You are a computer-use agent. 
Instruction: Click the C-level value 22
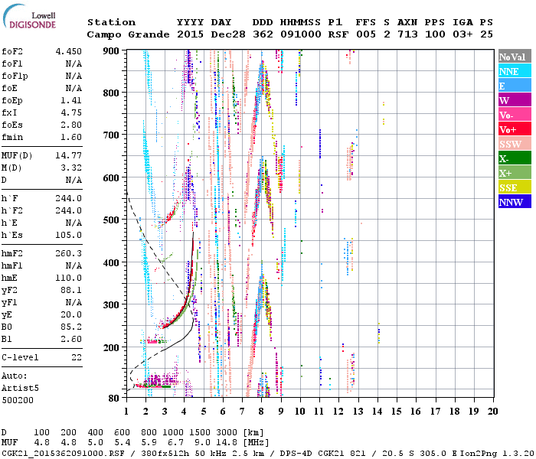click(x=77, y=357)
